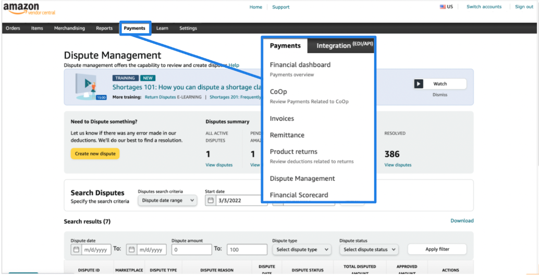Select Invoices in Payments menu
The height and width of the screenshot is (275, 539).
click(282, 118)
